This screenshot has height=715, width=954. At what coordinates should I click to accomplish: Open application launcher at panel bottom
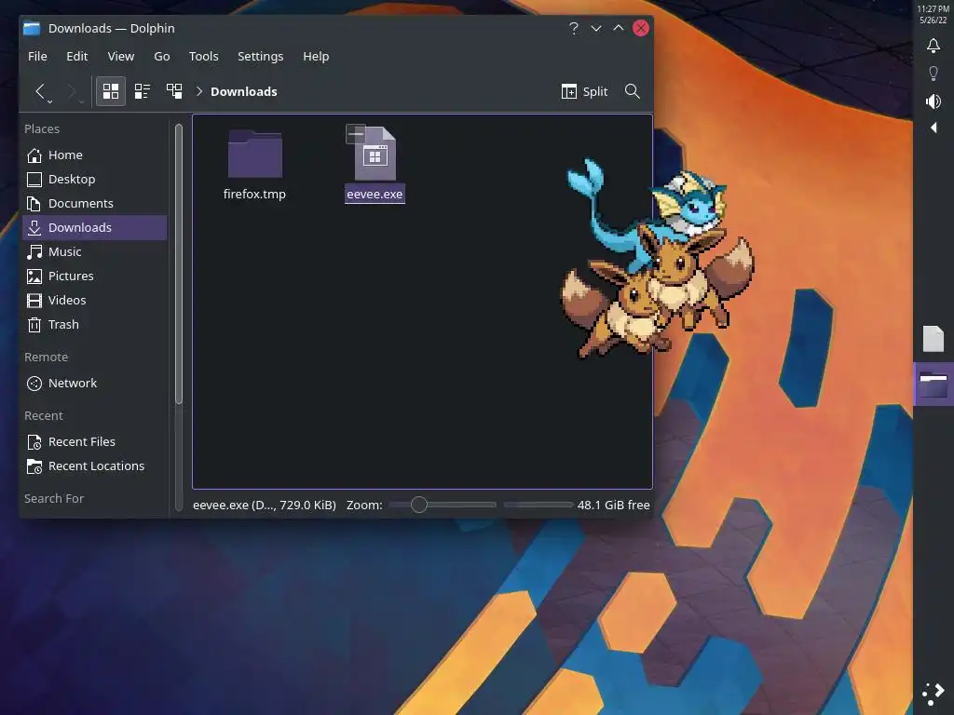tap(933, 693)
